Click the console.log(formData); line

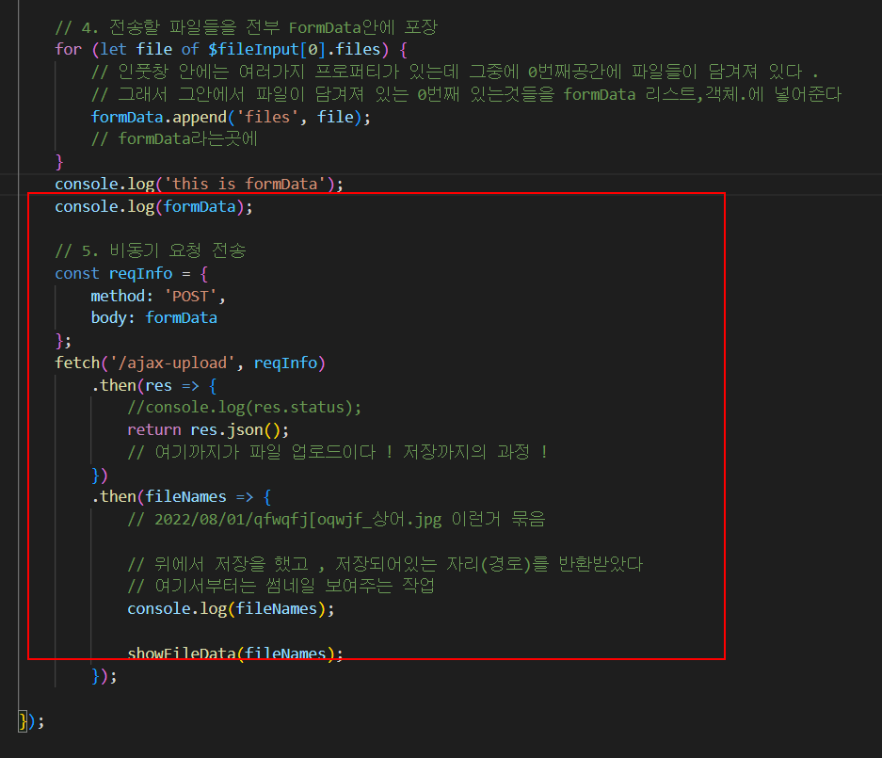(153, 206)
